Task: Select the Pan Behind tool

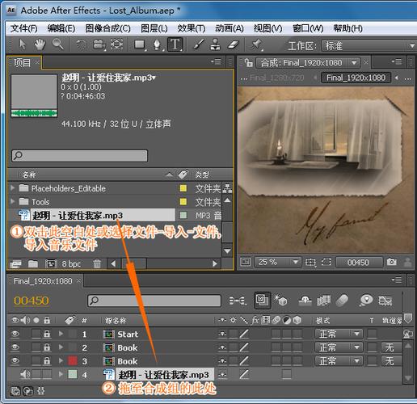Action: coord(117,44)
